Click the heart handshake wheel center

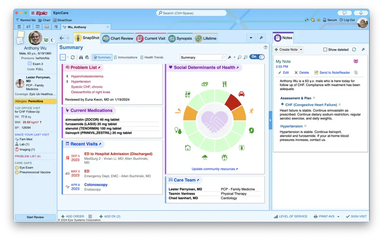click(214, 121)
